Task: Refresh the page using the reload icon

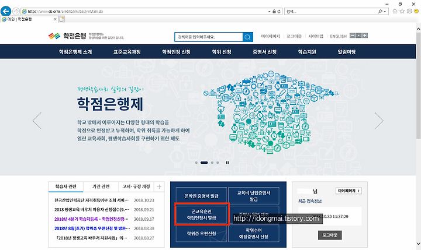Action: [279, 12]
